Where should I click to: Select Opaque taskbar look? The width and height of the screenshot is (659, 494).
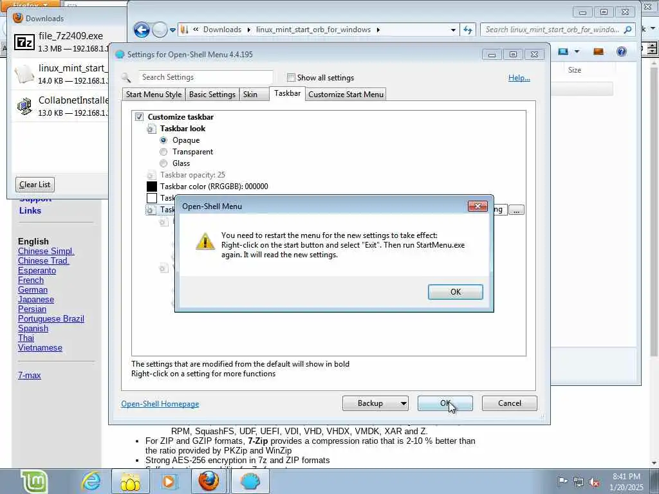163,140
